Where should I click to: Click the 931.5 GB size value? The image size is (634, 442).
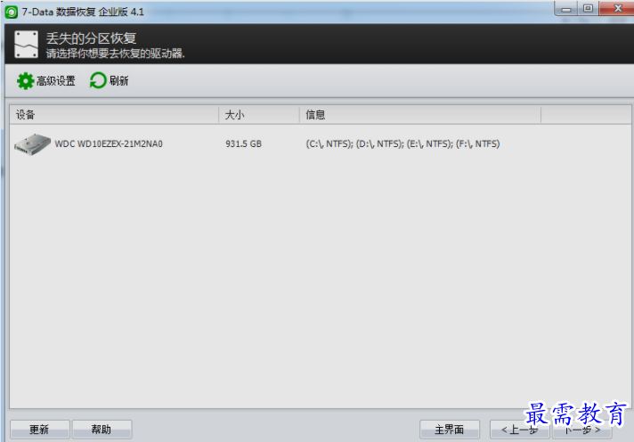pyautogui.click(x=243, y=143)
